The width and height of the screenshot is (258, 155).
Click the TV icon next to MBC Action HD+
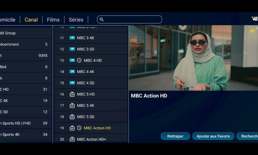pos(72,139)
